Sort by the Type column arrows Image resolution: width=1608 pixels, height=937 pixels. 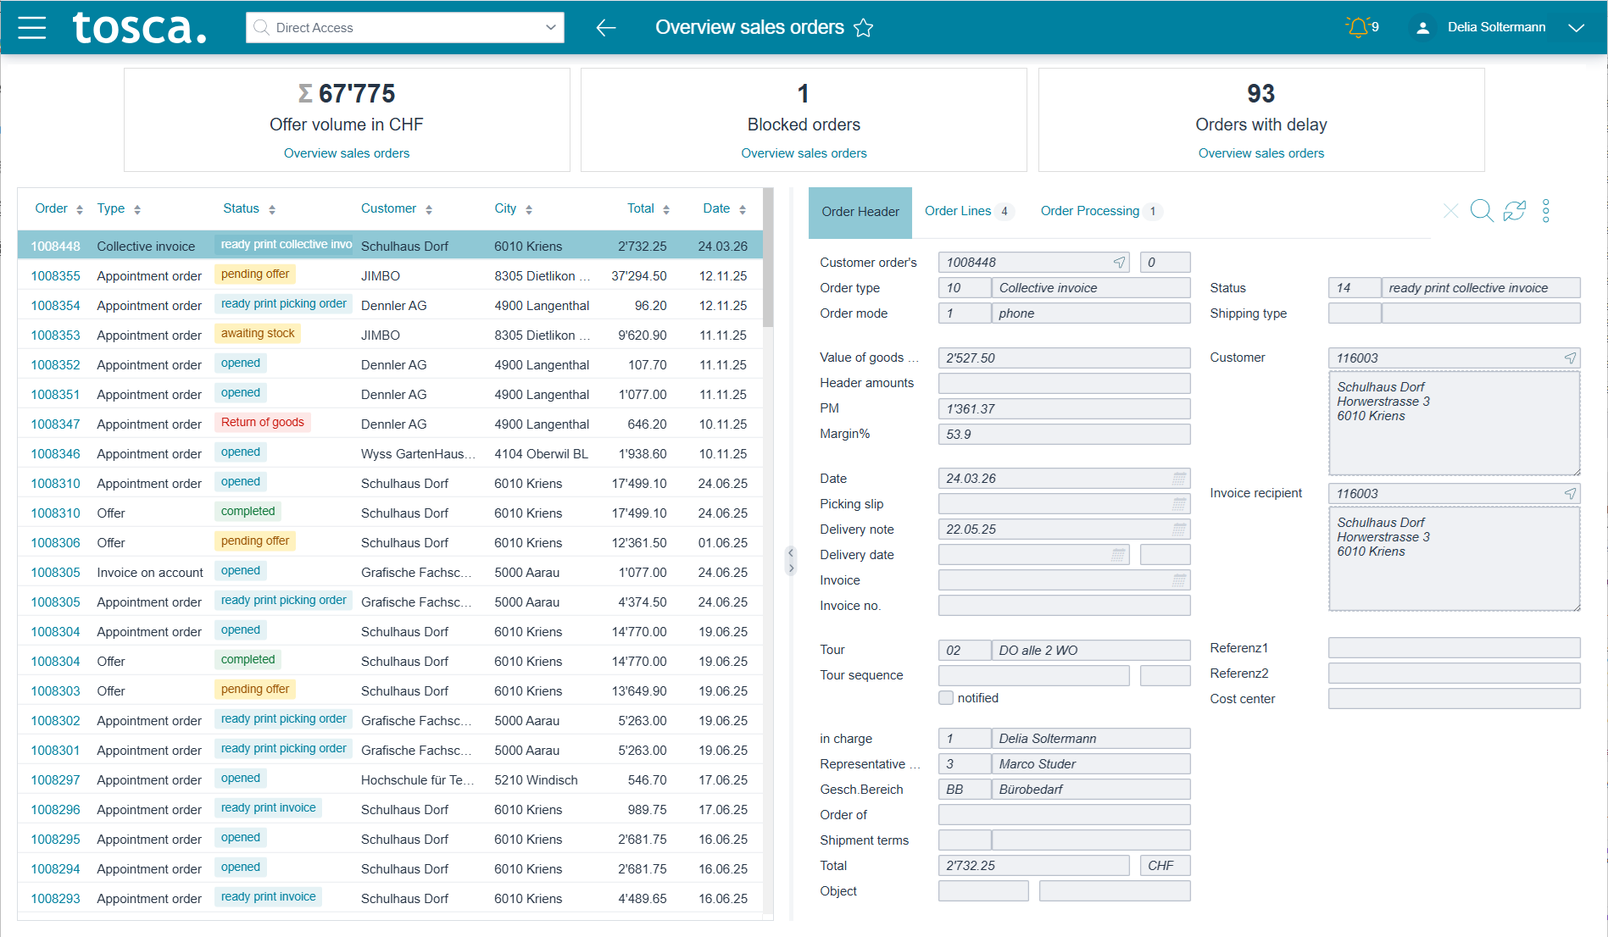(x=137, y=209)
